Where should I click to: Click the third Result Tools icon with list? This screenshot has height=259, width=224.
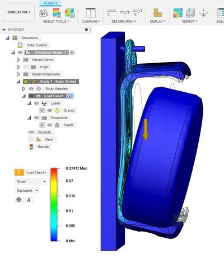coord(70,13)
